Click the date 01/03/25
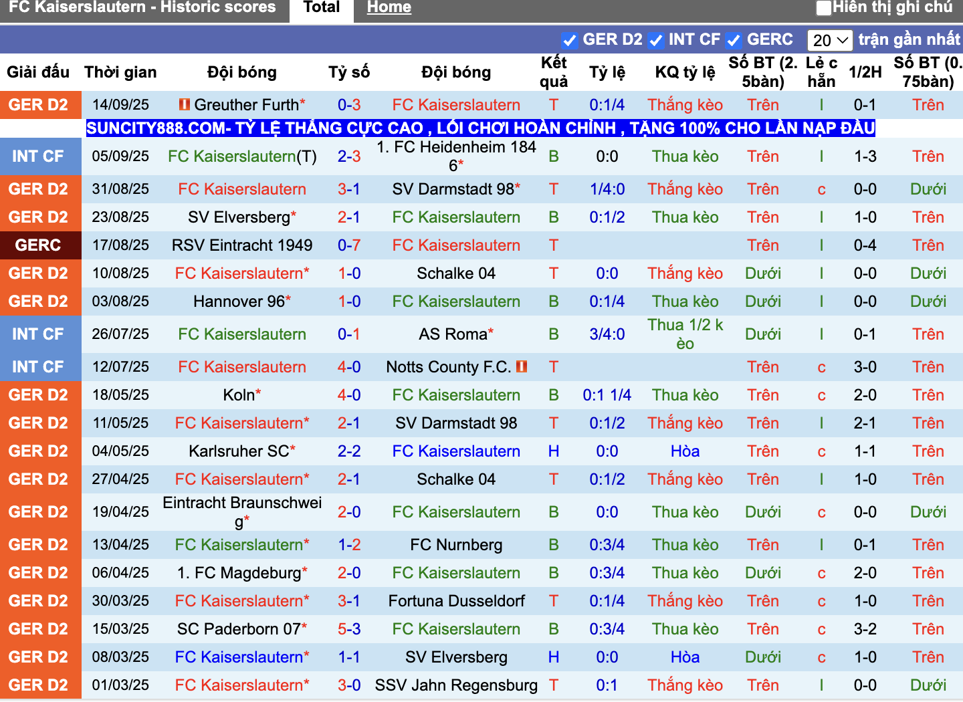The image size is (963, 702). coord(120,685)
